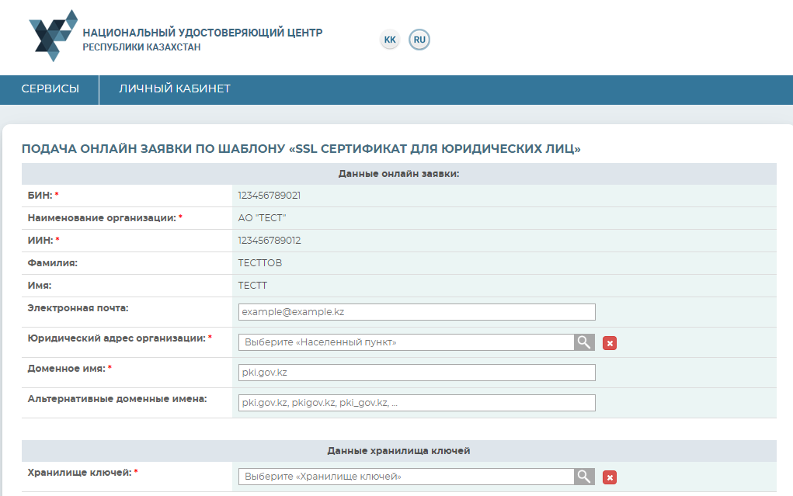Open the ЛИЧНЫЙ КАБИНЕТ menu
This screenshot has width=793, height=496.
click(174, 89)
